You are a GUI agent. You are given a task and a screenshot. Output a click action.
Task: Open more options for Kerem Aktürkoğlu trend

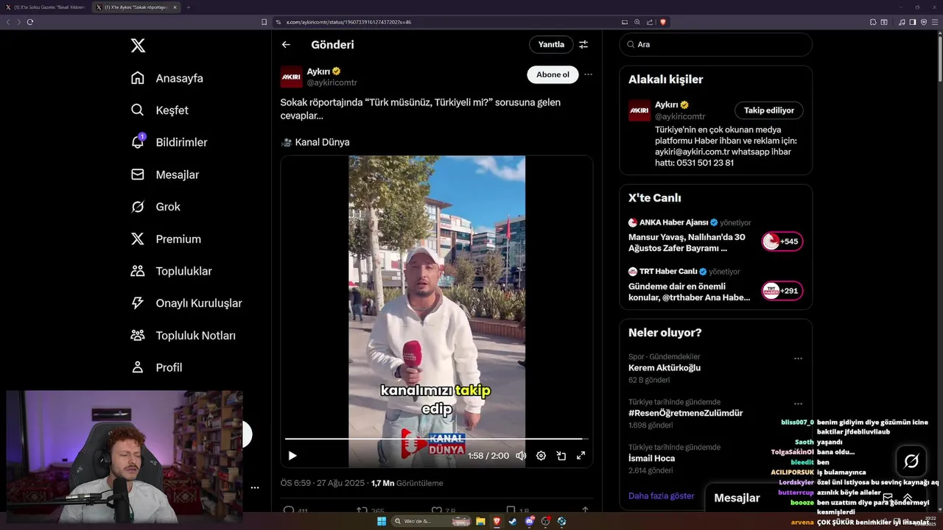tap(798, 358)
